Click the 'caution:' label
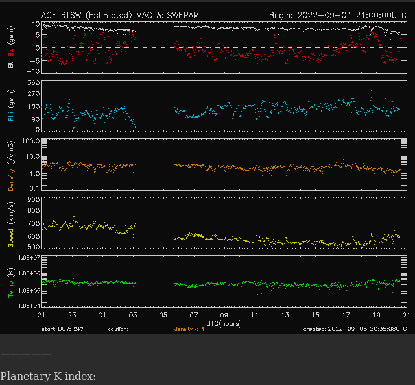 118,329
